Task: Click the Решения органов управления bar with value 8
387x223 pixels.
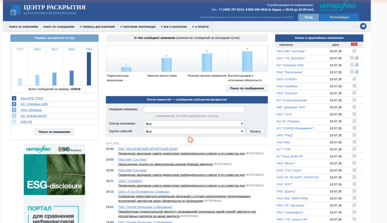Action: [207, 63]
